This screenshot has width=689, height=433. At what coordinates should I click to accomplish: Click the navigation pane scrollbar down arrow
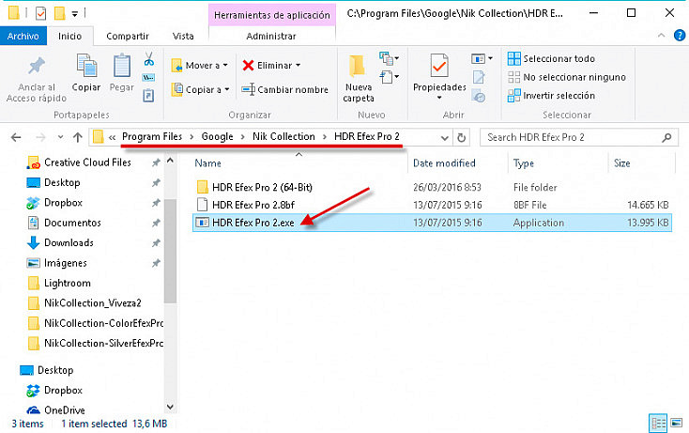[x=171, y=407]
